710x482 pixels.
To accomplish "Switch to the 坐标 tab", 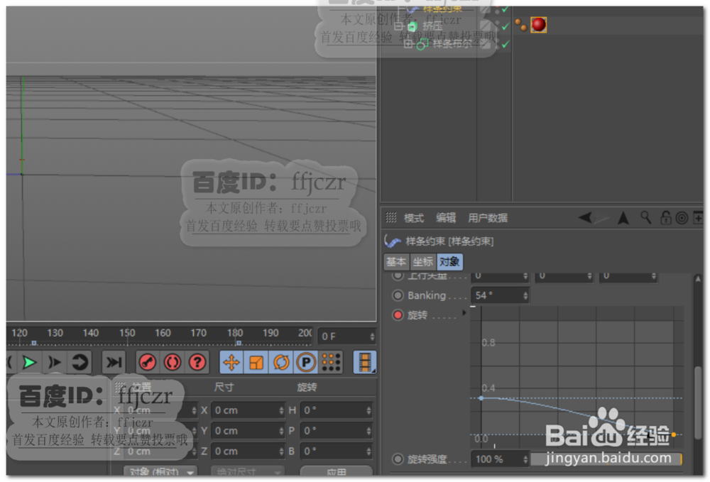I will 423,262.
